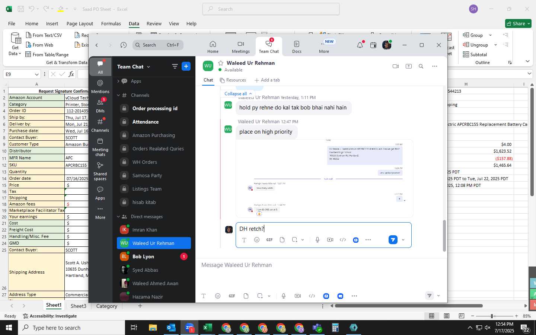The width and height of the screenshot is (536, 335).
Task: Send the 'DH retch?' reply
Action: pos(393,240)
